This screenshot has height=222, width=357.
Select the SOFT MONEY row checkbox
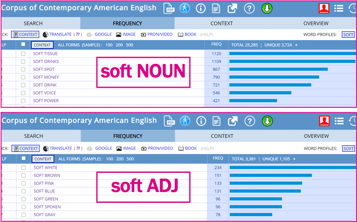click(23, 77)
